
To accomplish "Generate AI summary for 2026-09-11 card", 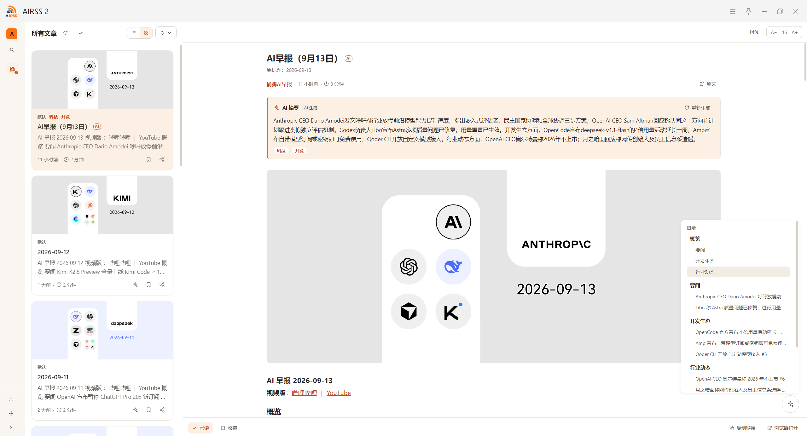I will point(136,410).
